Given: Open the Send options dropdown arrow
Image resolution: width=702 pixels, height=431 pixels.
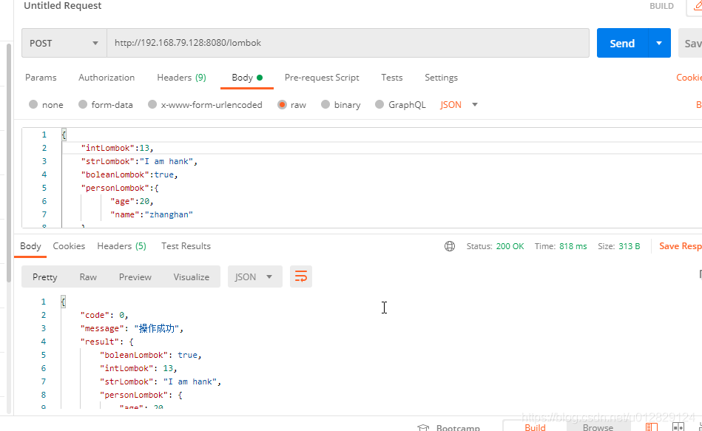Looking at the screenshot, I should [659, 43].
